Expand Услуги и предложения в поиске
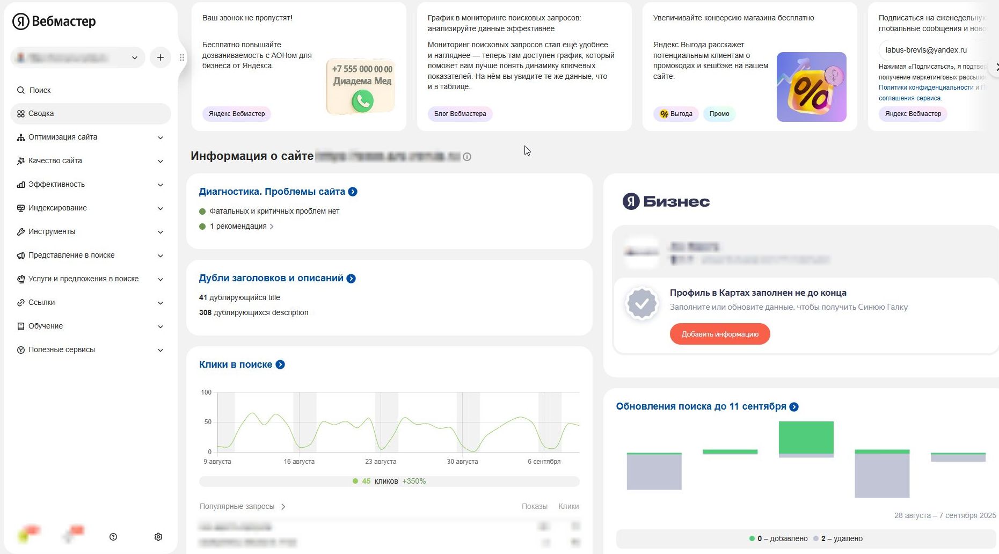The image size is (999, 554). click(x=90, y=279)
